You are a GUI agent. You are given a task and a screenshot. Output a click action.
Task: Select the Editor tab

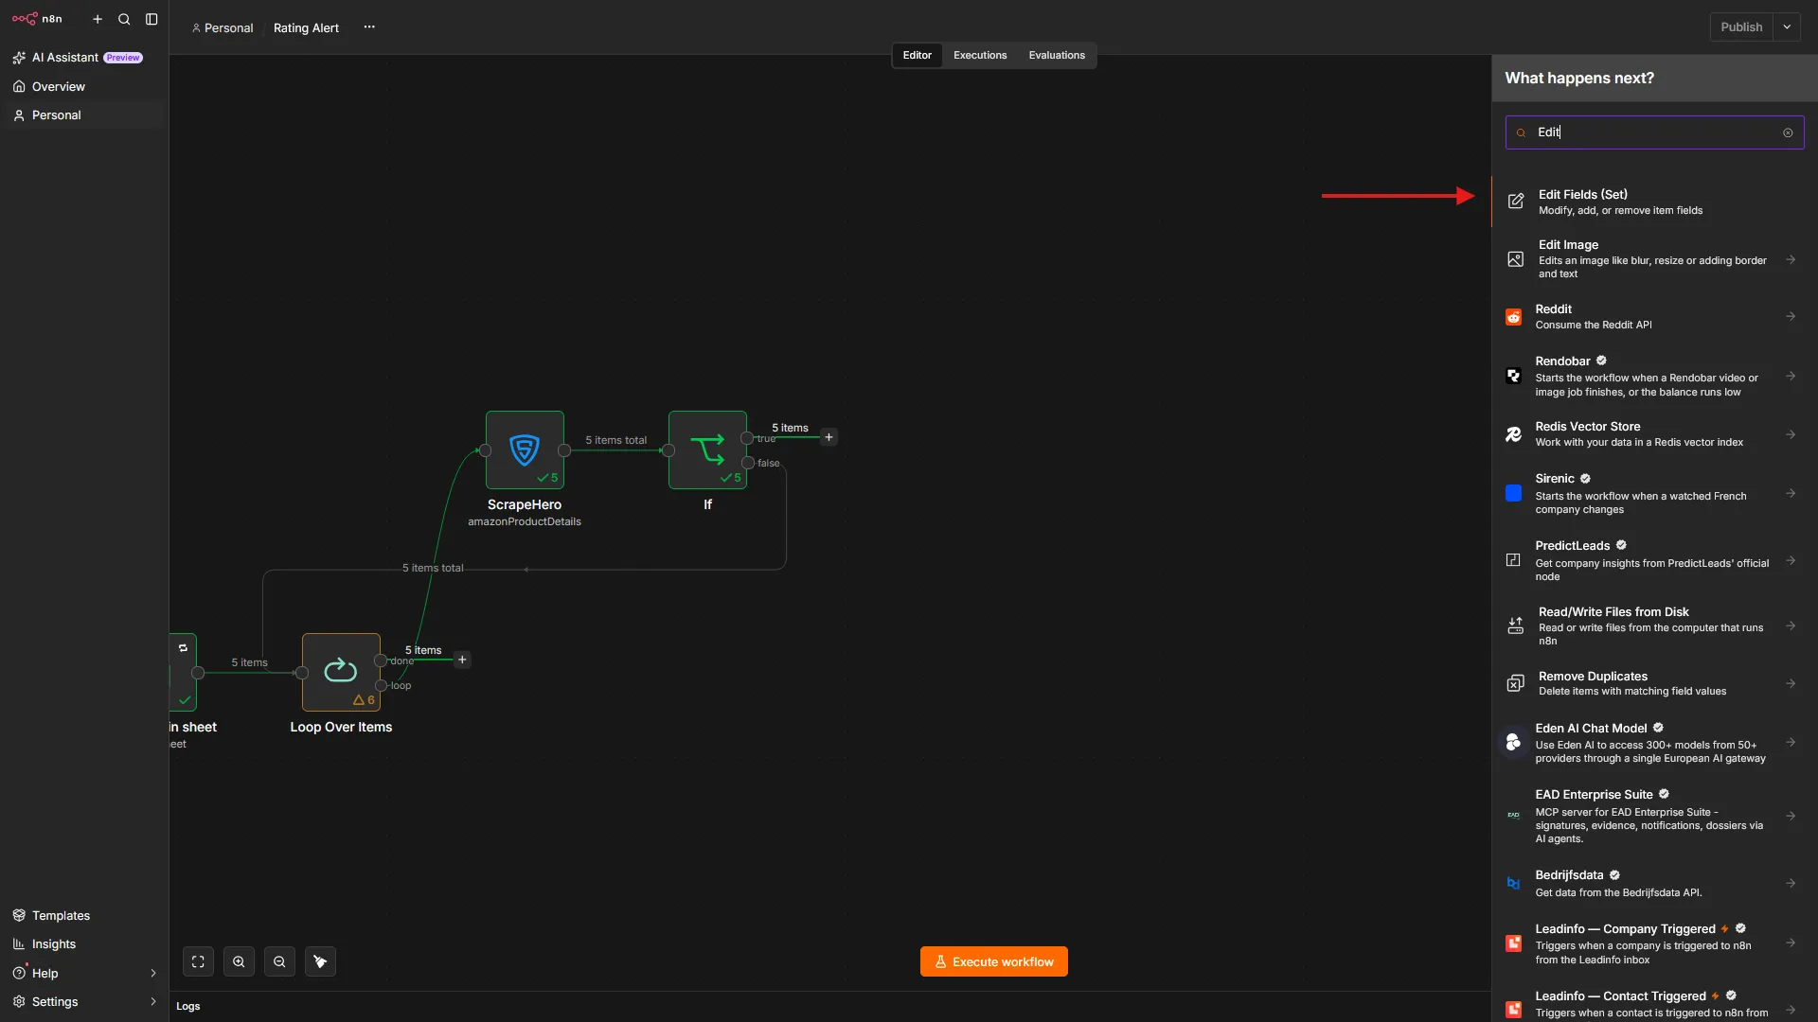(x=917, y=56)
